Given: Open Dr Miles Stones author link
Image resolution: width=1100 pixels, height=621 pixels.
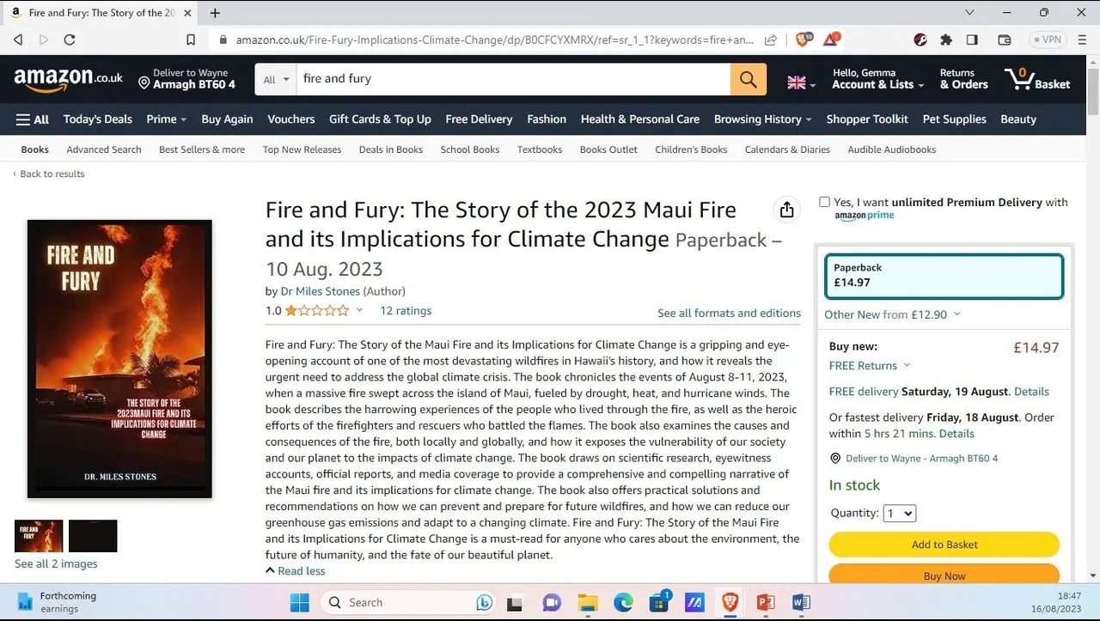Looking at the screenshot, I should 321,291.
